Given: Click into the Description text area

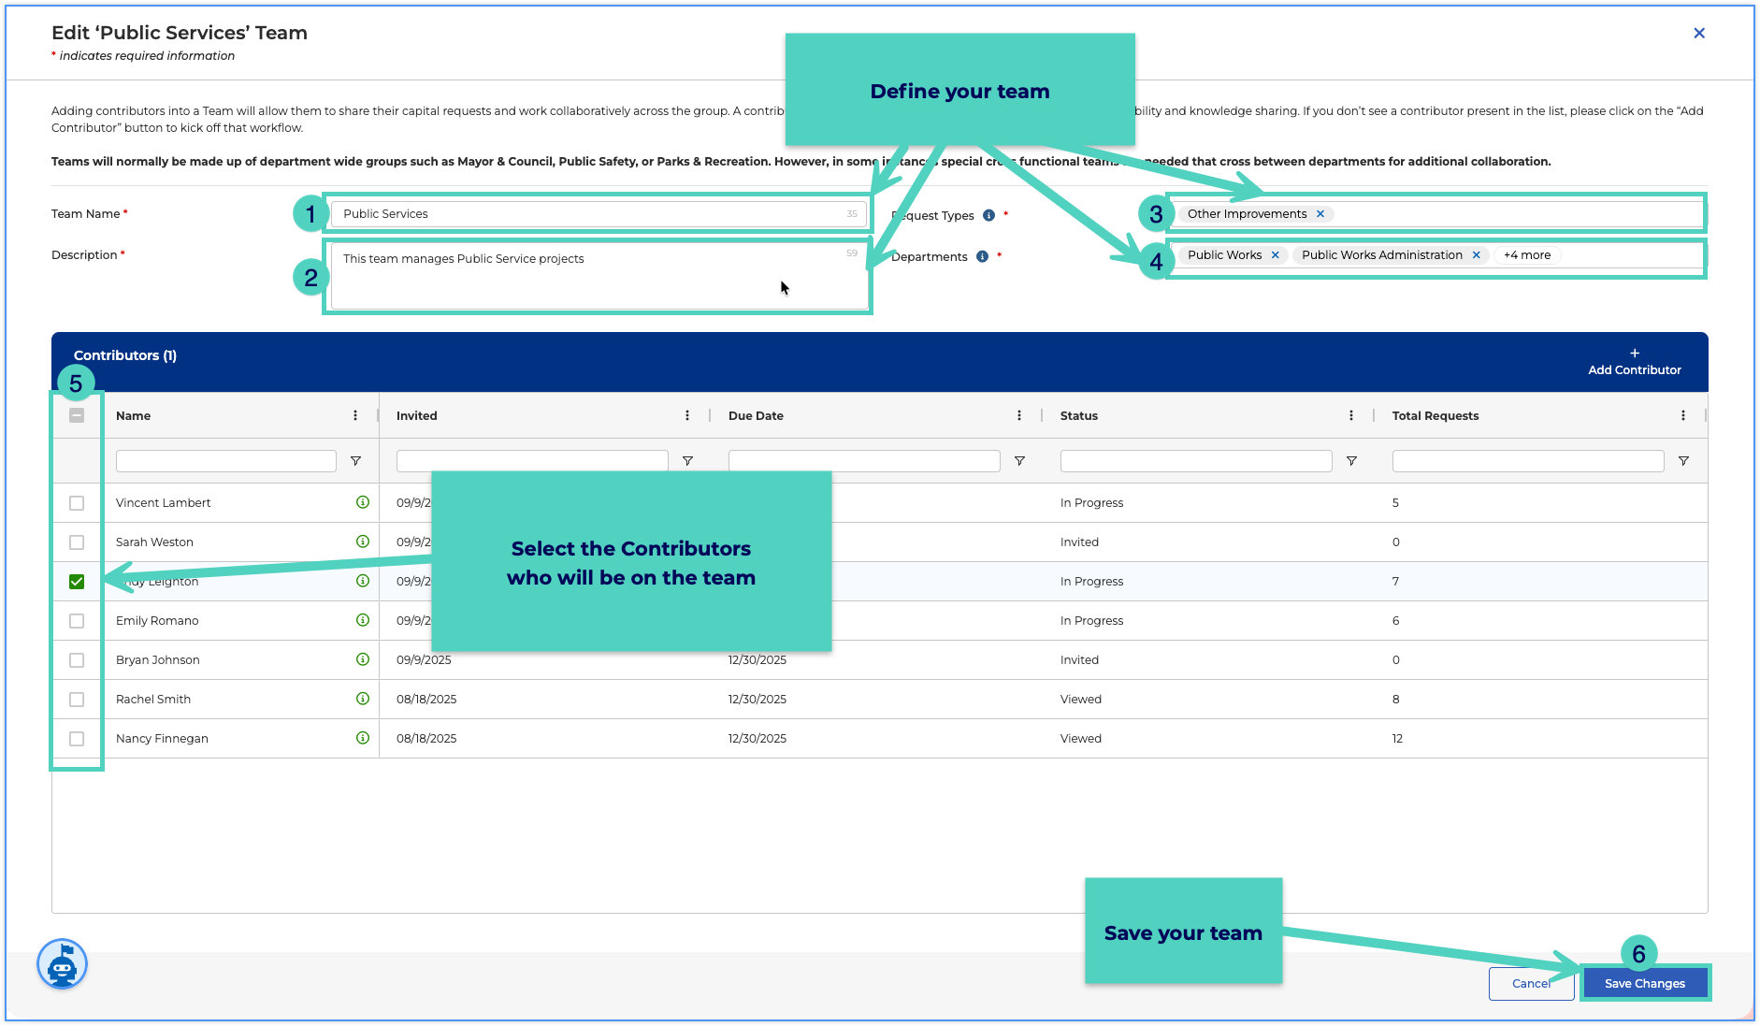Looking at the screenshot, I should point(599,276).
